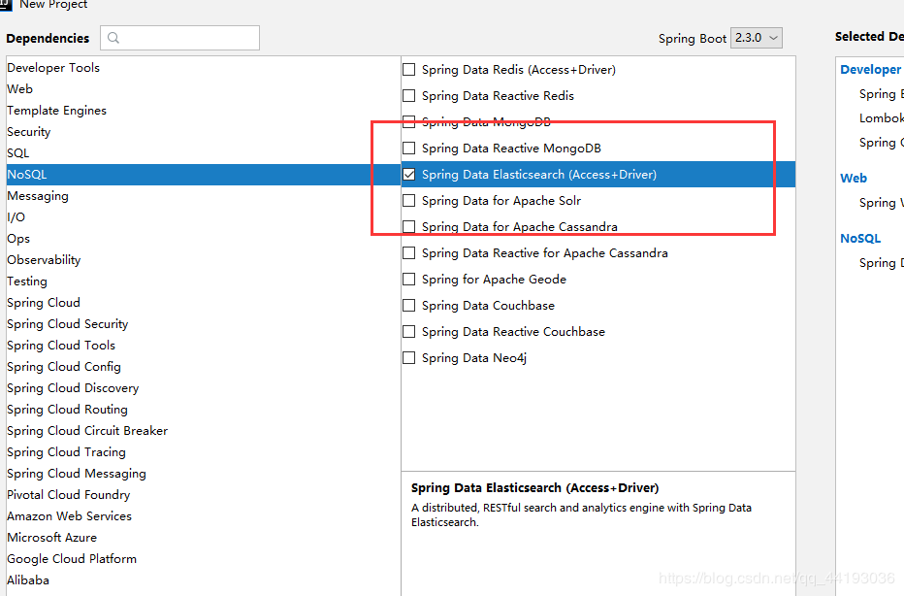Open the Spring Boot version dropdown
This screenshot has width=904, height=596.
756,38
